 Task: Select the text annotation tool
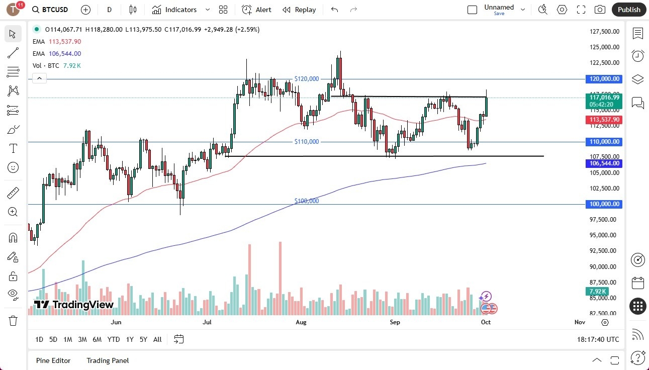[x=13, y=148]
